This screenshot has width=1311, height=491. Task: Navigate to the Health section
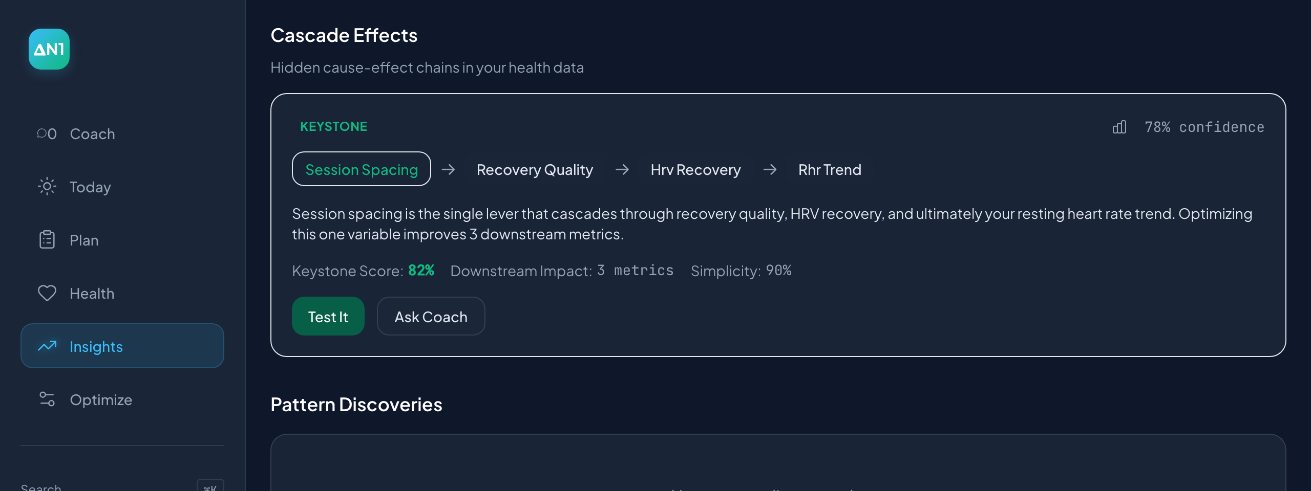(92, 293)
